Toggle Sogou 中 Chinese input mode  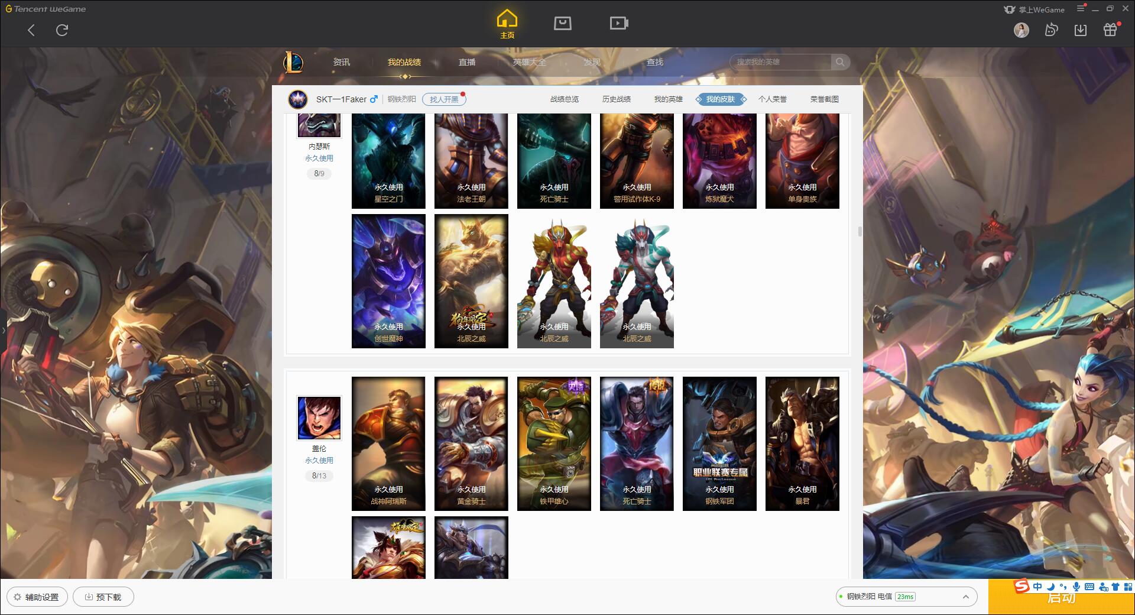(x=1037, y=587)
